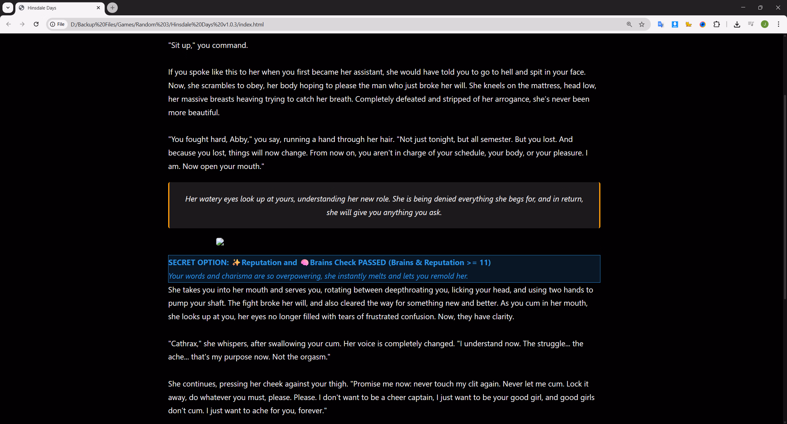The width and height of the screenshot is (787, 424).
Task: Open Chrome three-dot menu
Action: click(x=778, y=24)
